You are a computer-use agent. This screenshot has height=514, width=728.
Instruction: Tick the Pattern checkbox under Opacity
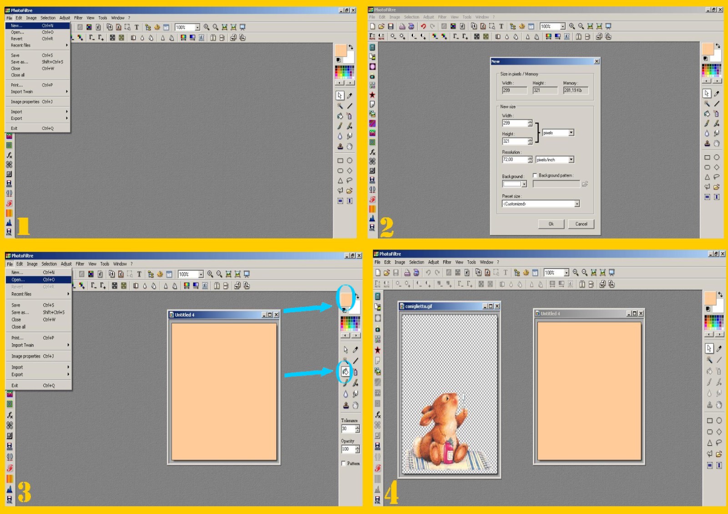(344, 463)
